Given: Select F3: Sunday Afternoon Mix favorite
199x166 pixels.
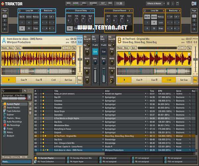Looking at the screenshot, I should pos(83,158).
